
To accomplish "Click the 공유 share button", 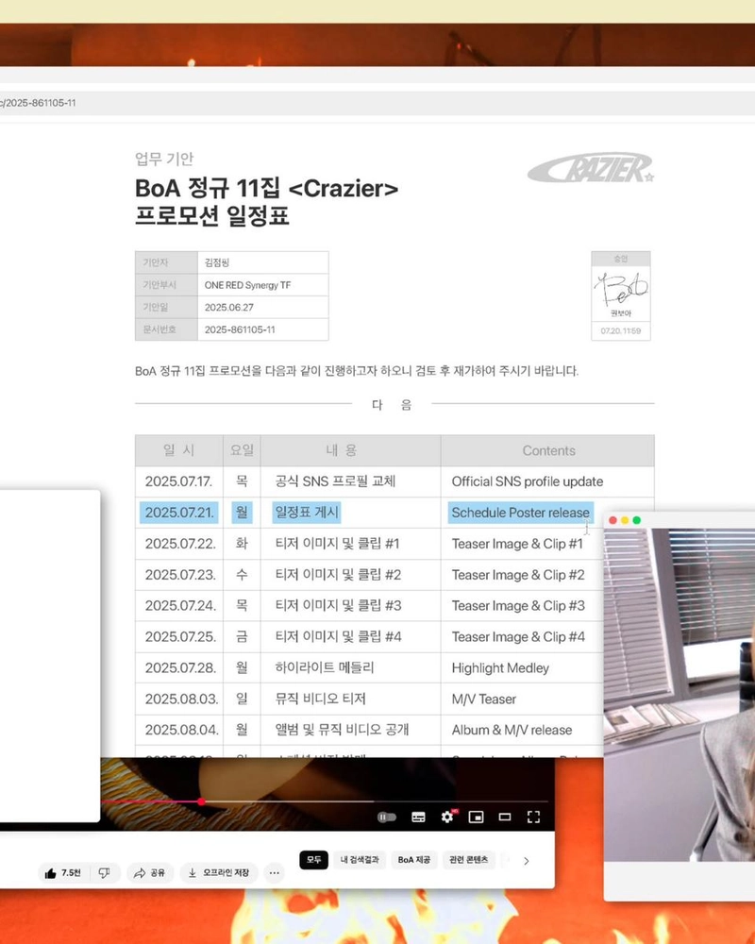I will click(150, 873).
